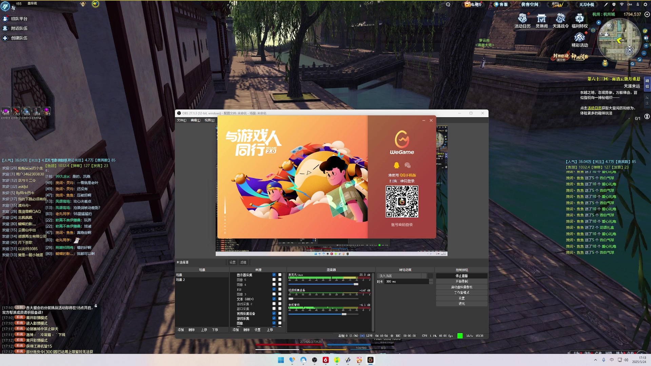Open the 客服 customer service button
Viewport: 651px width, 366px height.
click(x=501, y=4)
